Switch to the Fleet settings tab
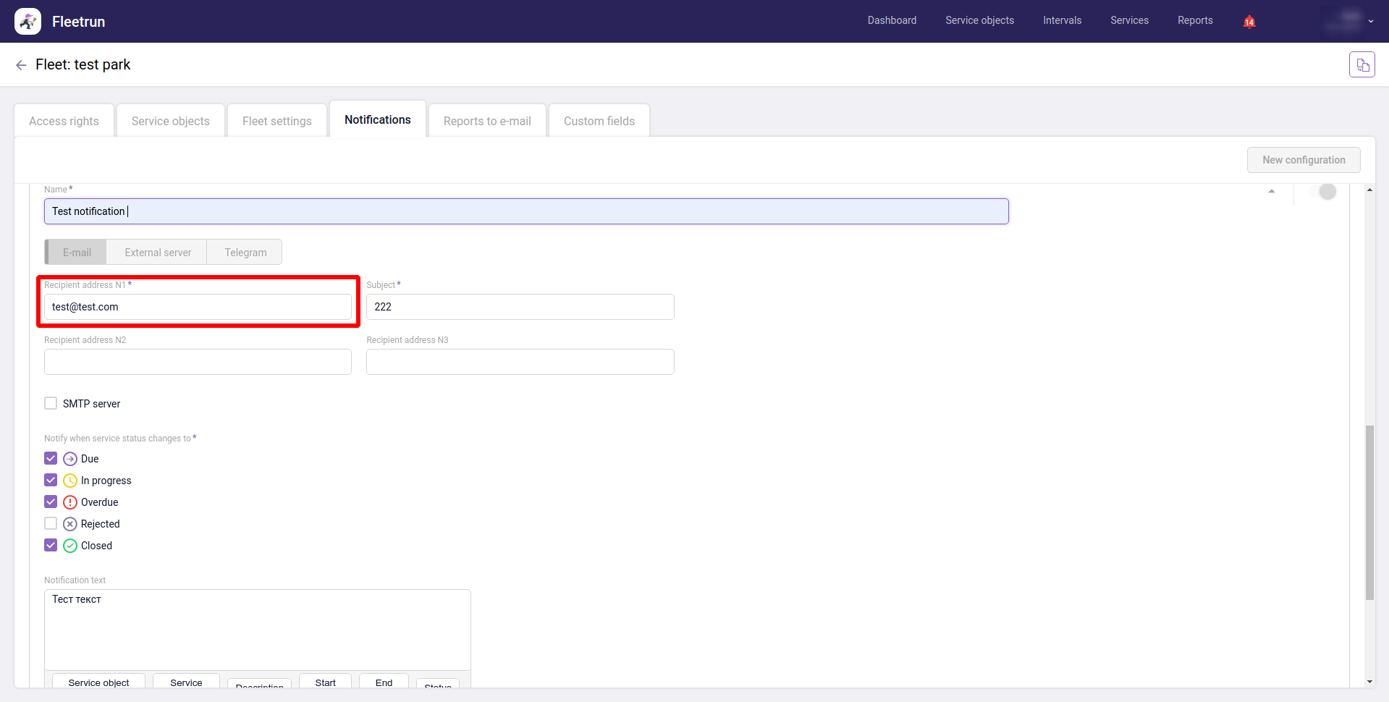This screenshot has width=1389, height=702. 276,121
